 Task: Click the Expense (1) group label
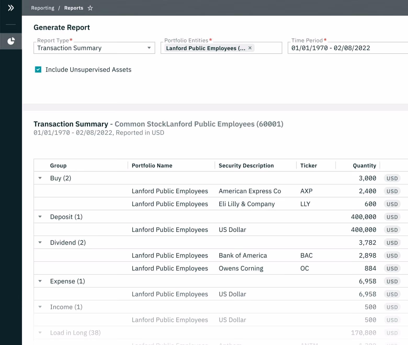(x=67, y=281)
